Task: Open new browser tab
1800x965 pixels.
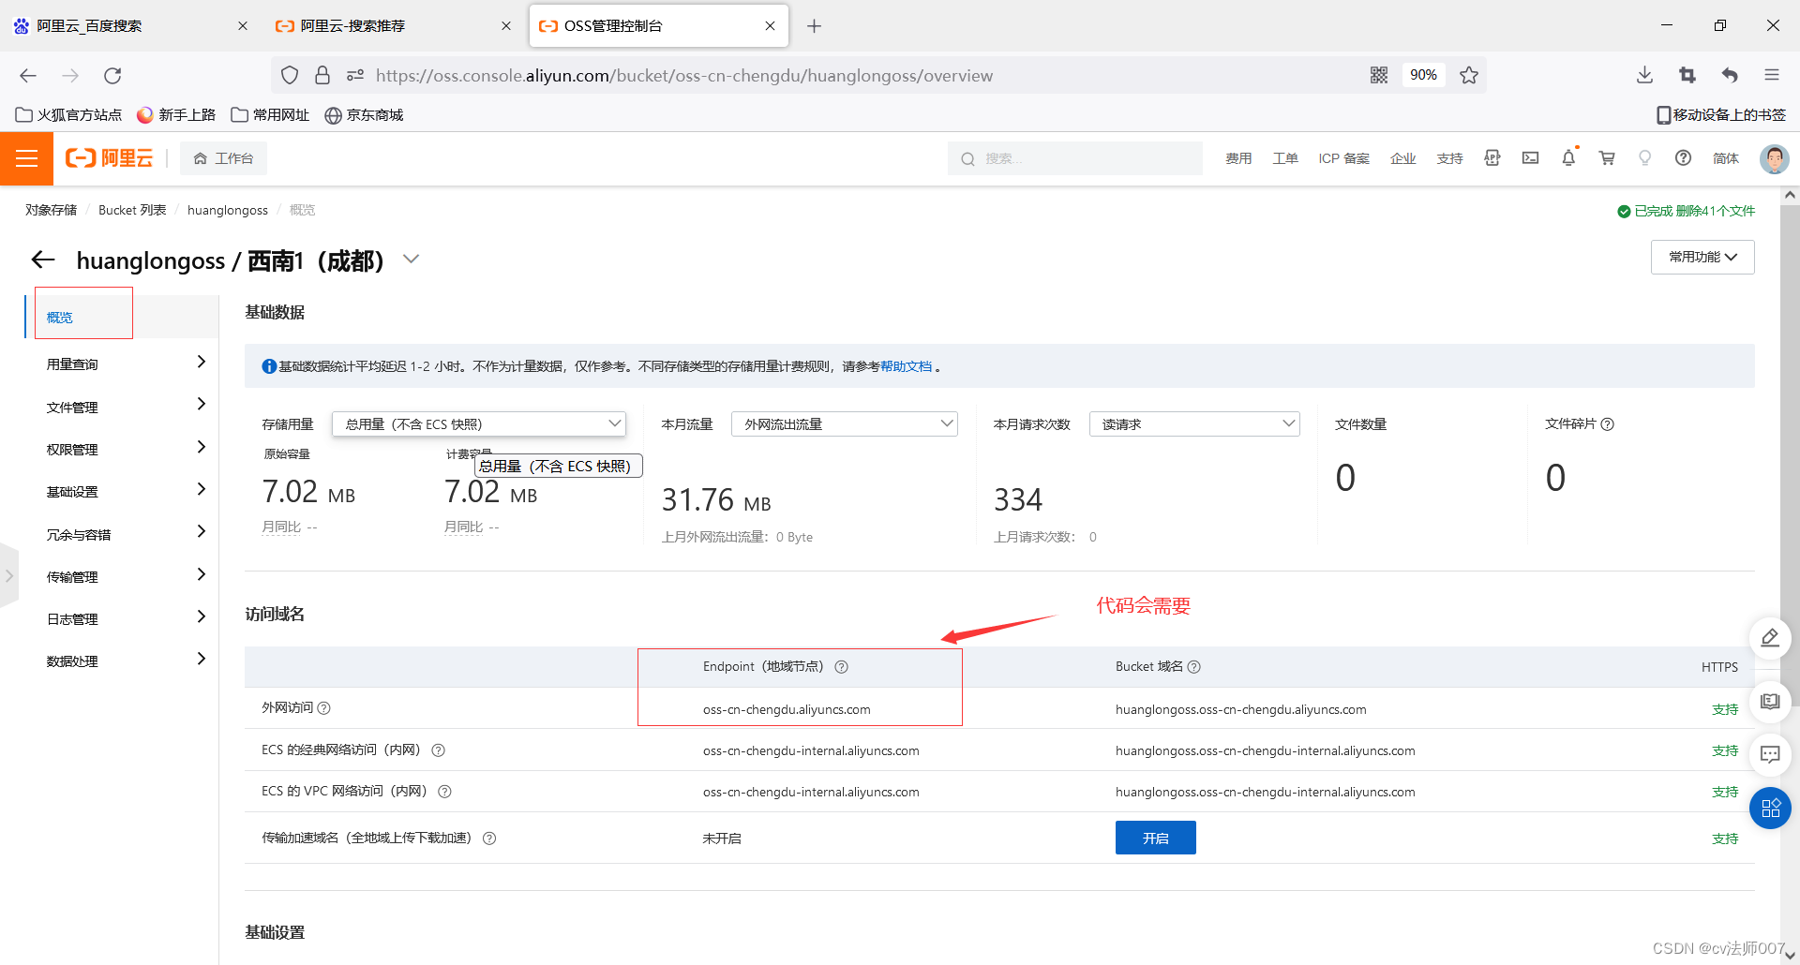Action: coord(814,26)
